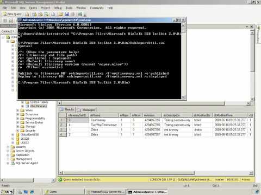Click the cmd window scroll-up arrow
261x195 pixels.
(183, 25)
